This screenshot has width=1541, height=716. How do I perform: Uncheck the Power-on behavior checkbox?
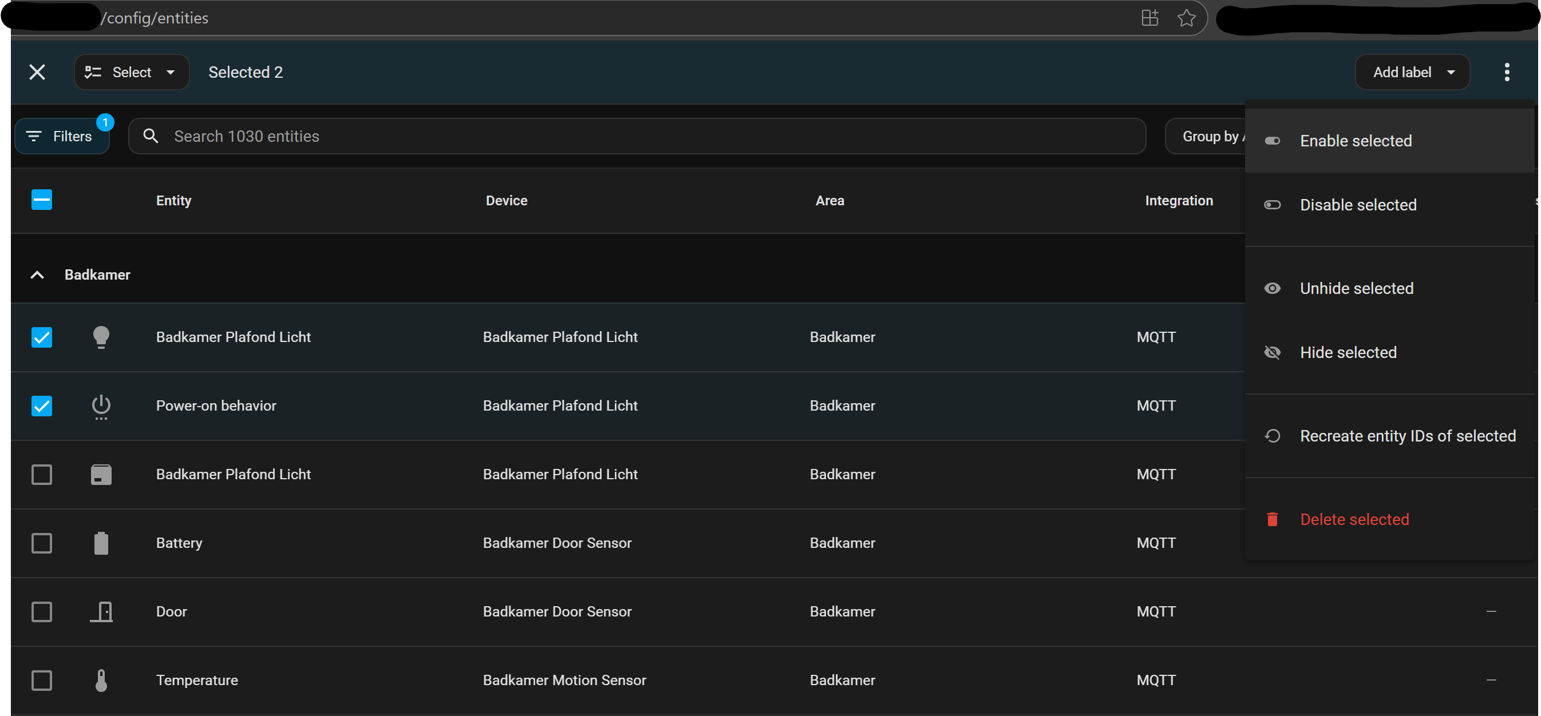[x=42, y=406]
